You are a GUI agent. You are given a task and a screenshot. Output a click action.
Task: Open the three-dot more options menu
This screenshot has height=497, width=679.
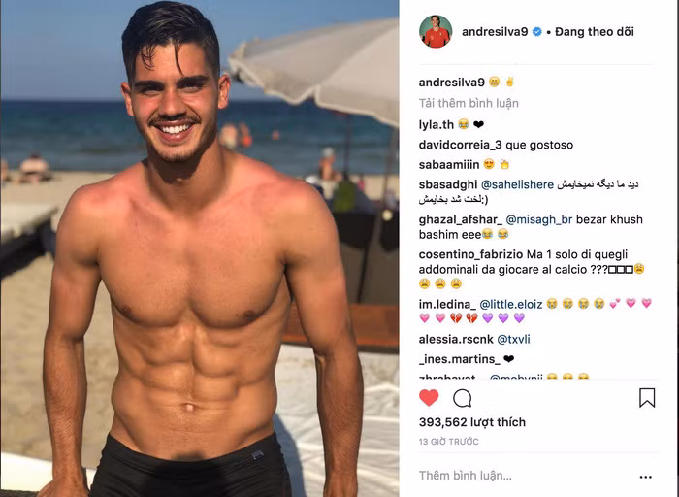[646, 477]
